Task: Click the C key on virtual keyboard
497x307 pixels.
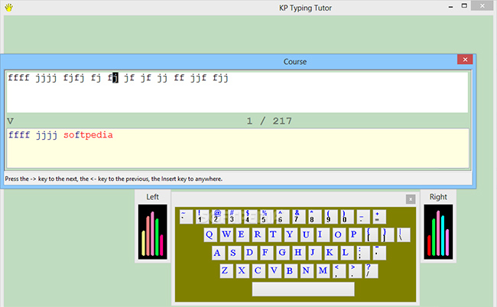Action: click(258, 271)
